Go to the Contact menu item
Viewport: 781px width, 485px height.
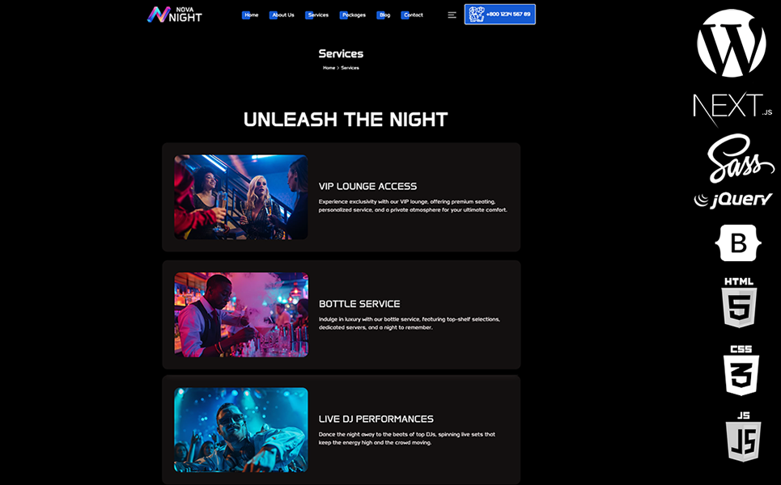(x=412, y=15)
